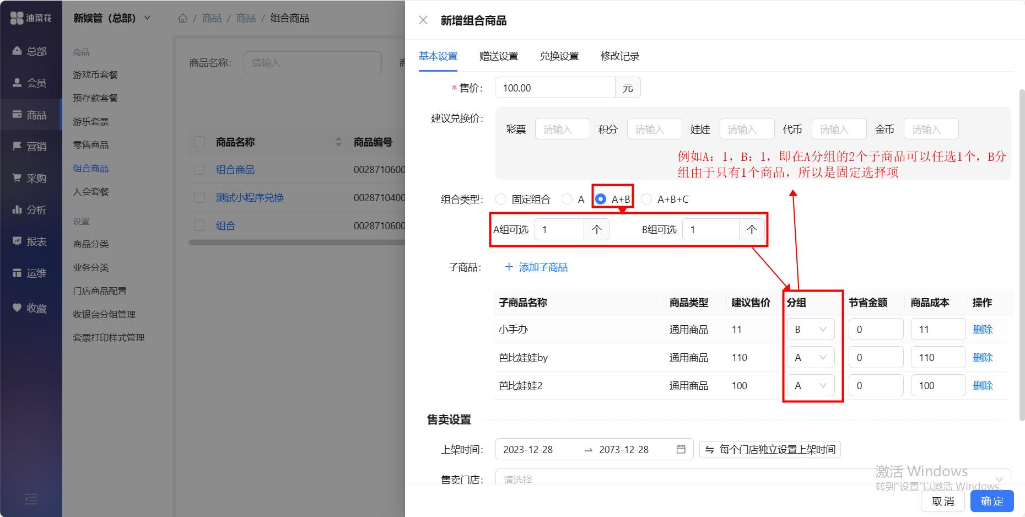Open the 会员 sidebar section

click(x=30, y=83)
